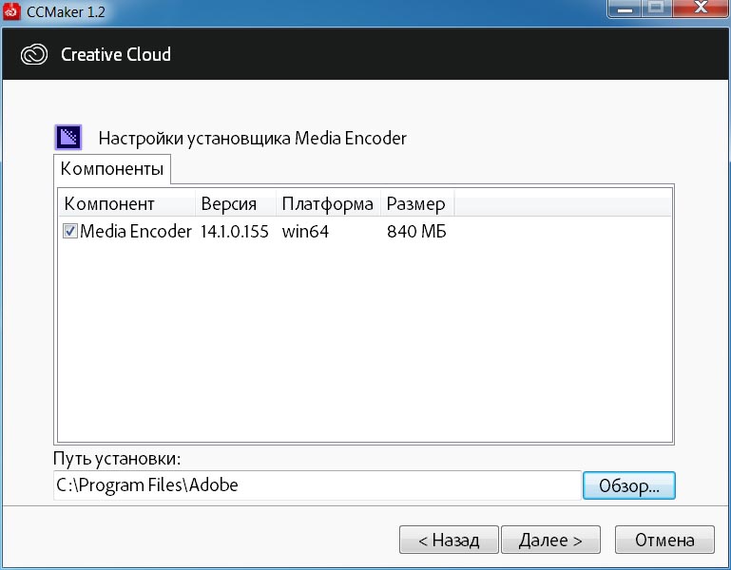The height and width of the screenshot is (570, 731).
Task: Click the Платформа column header
Action: (x=327, y=204)
